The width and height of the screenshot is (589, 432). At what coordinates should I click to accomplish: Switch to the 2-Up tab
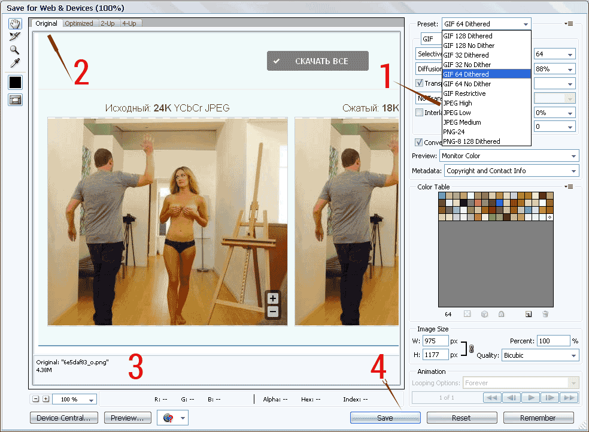(107, 23)
